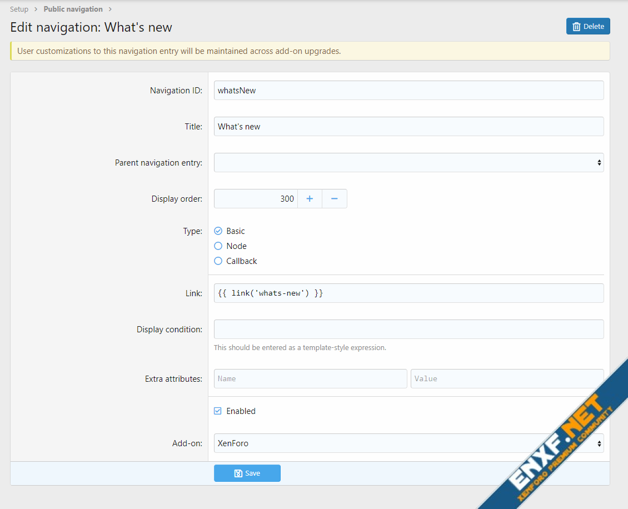The height and width of the screenshot is (509, 628).
Task: Increase display order with plus icon
Action: coord(310,199)
